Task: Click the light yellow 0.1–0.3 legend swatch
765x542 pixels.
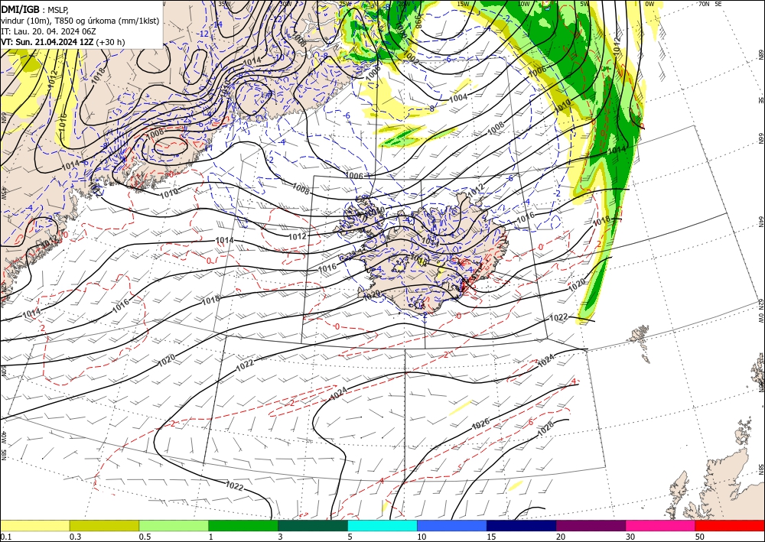Action: [x=34, y=526]
